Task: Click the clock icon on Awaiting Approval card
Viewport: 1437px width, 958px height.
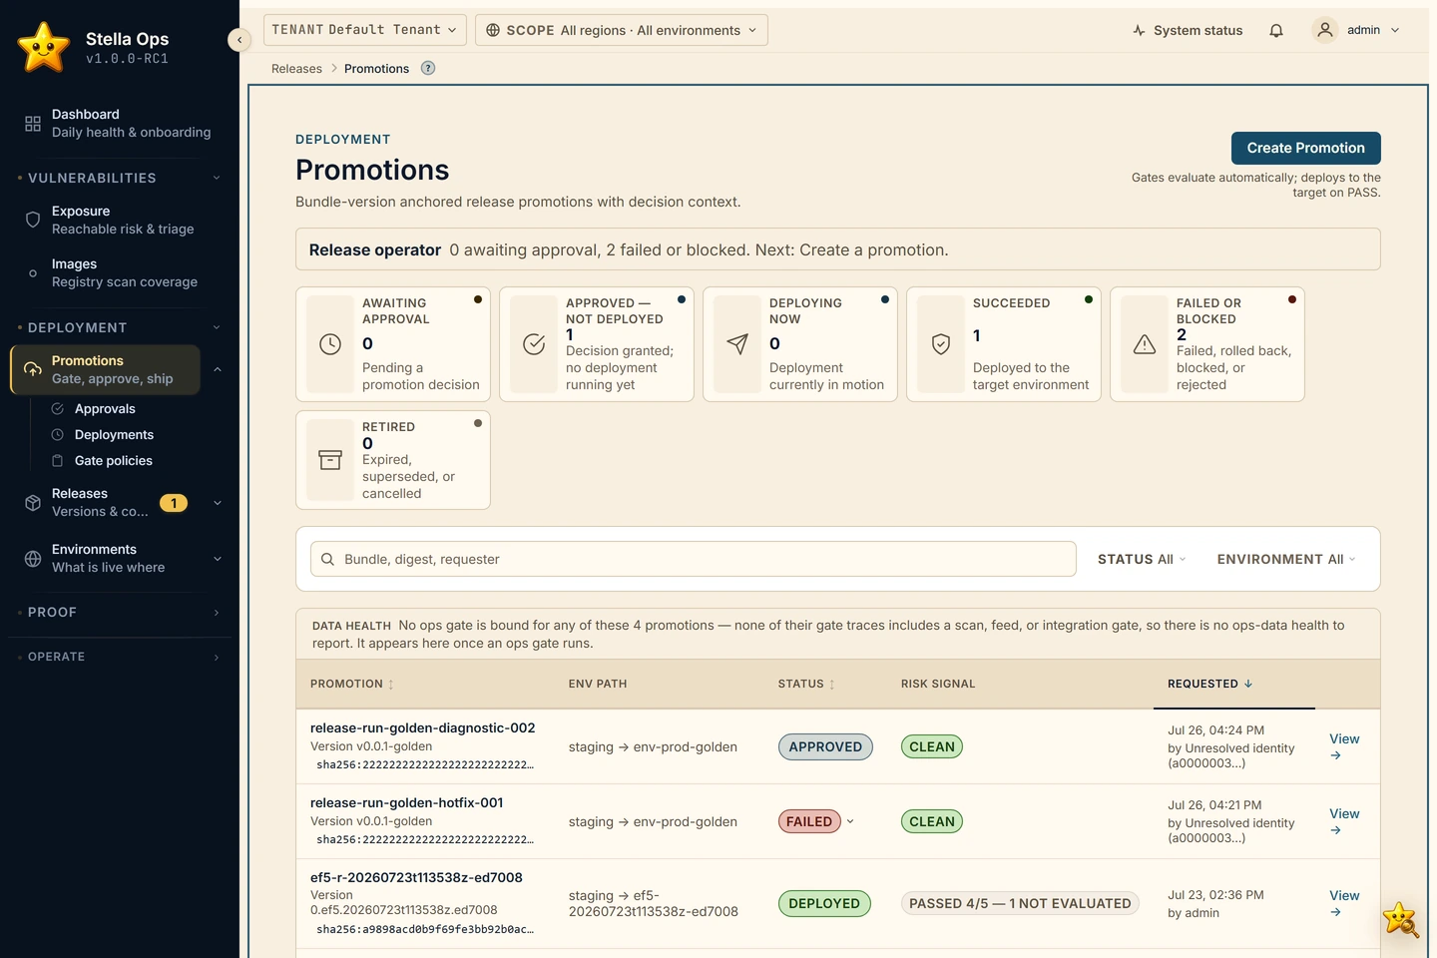Action: point(330,344)
